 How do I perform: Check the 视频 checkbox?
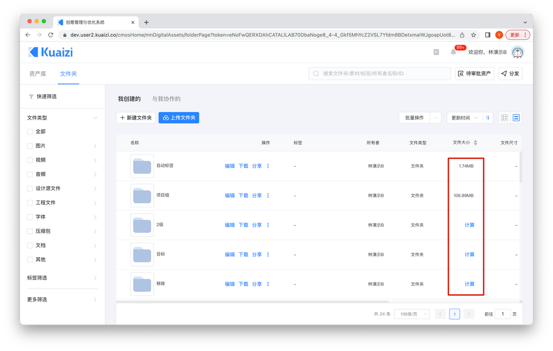[x=30, y=160]
